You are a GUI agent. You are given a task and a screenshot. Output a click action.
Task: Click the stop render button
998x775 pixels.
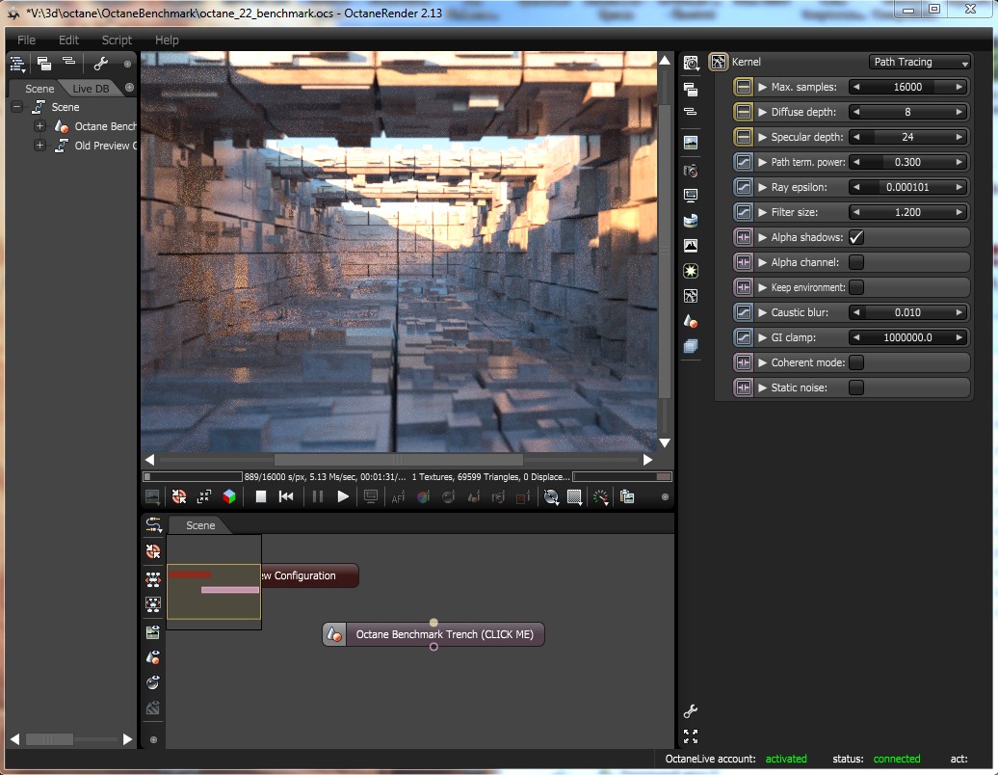point(260,496)
